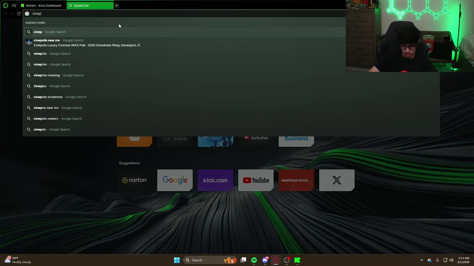Image resolution: width=474 pixels, height=266 pixels.
Task: Open Kick app from the taskbar
Action: point(297,260)
